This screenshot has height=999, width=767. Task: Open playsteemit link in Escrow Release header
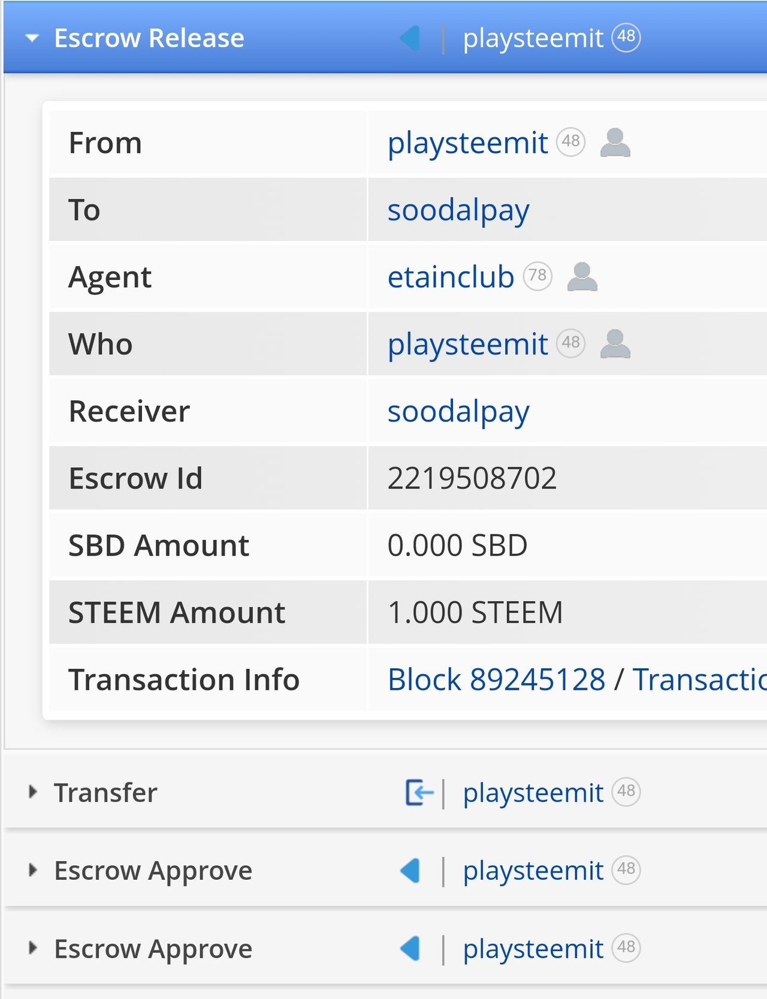click(533, 39)
